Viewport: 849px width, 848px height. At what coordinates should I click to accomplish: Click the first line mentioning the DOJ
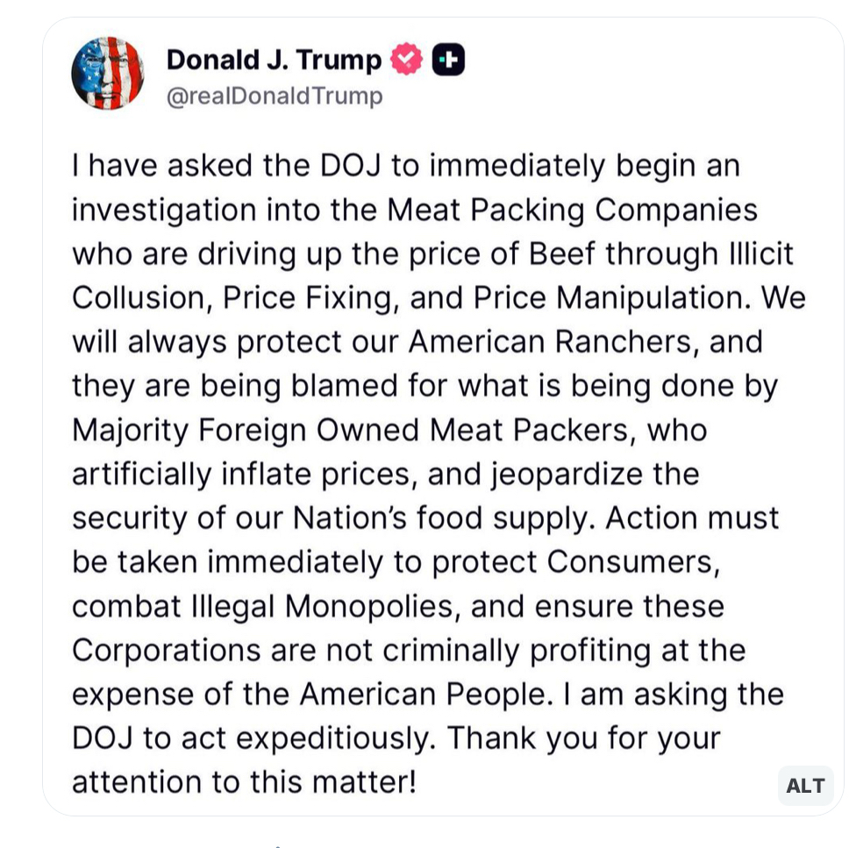pyautogui.click(x=405, y=166)
